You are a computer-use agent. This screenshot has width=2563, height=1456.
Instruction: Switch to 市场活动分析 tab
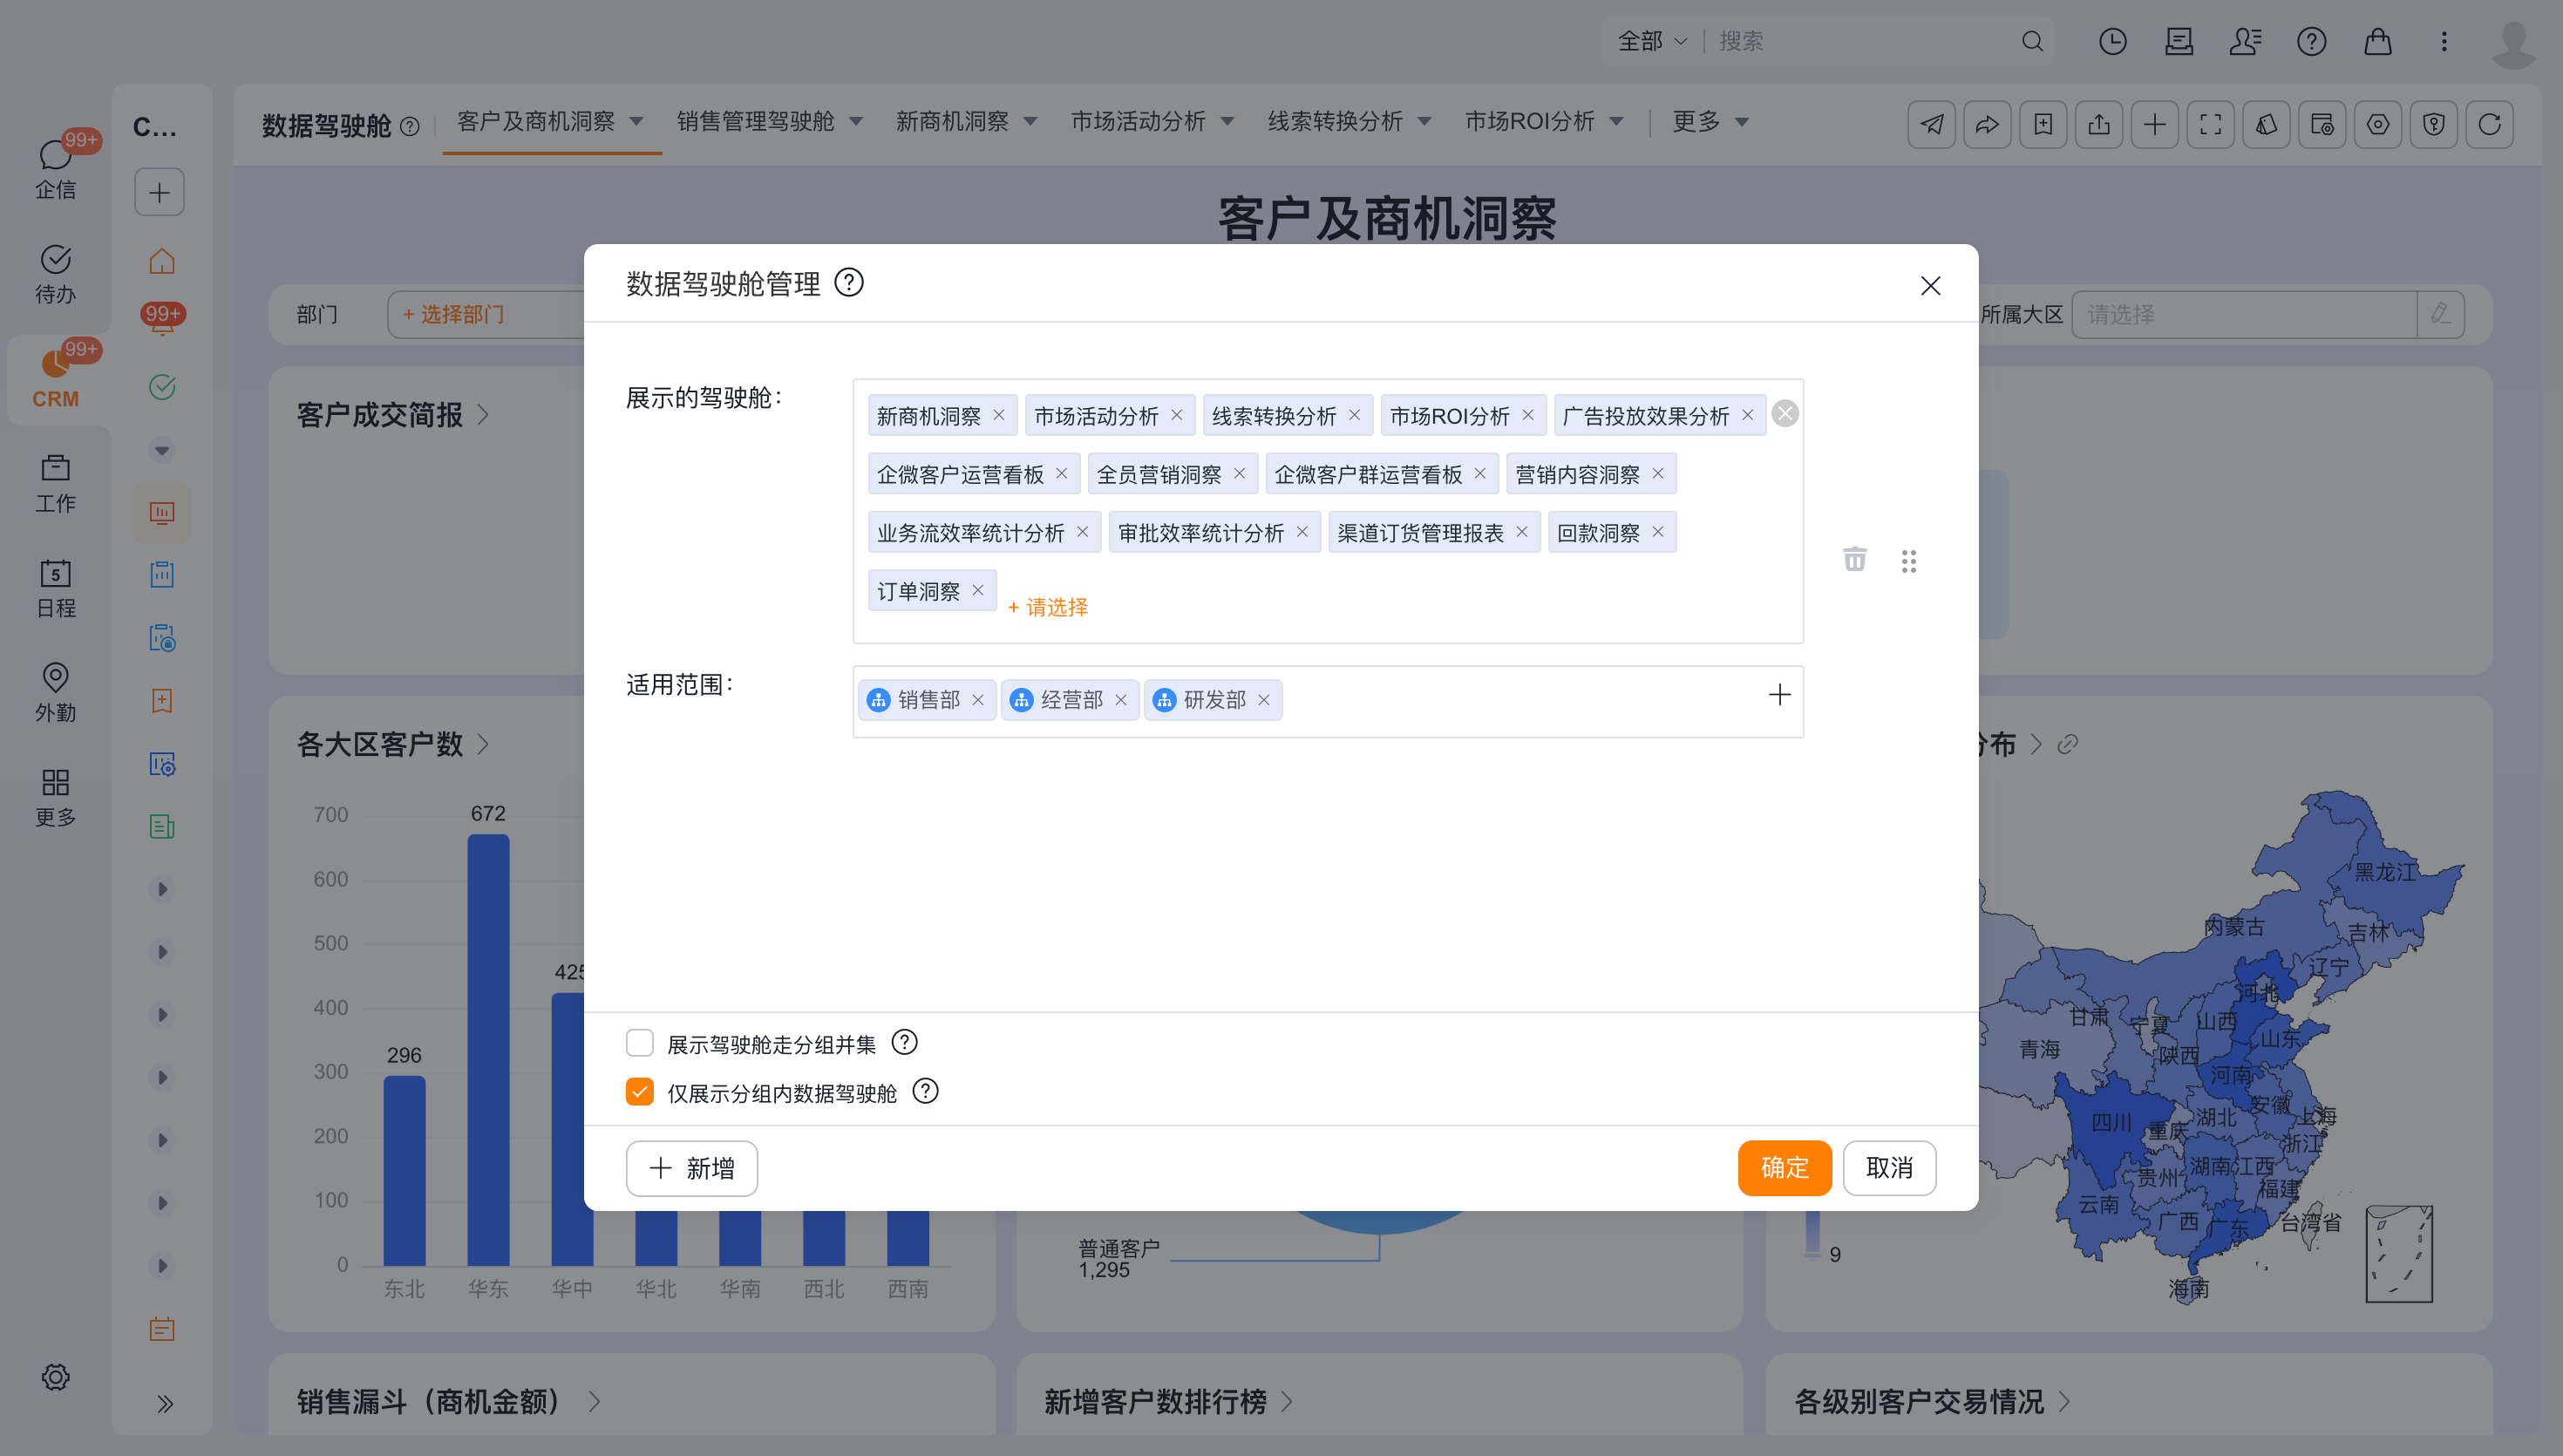(x=1138, y=121)
